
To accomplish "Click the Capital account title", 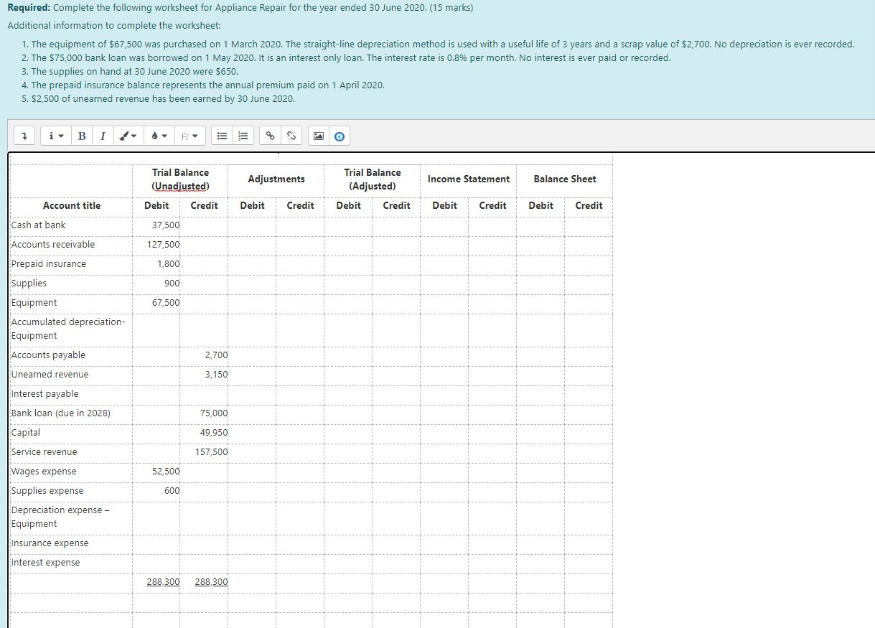I will [26, 433].
